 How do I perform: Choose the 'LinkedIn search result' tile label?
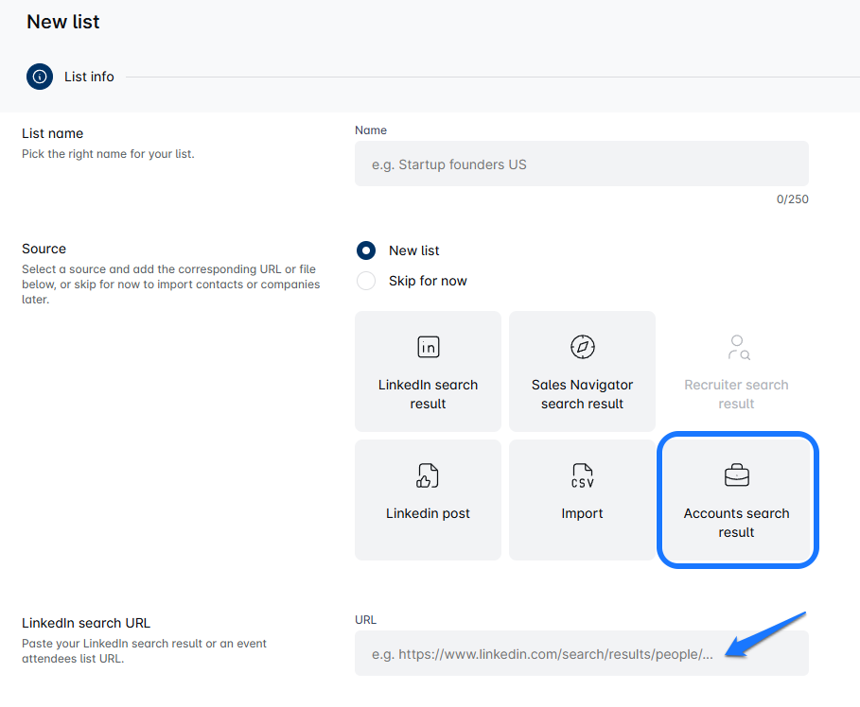(428, 394)
